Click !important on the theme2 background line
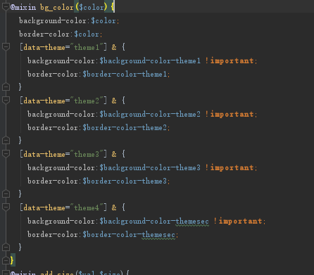This screenshot has height=275, width=314. (230, 115)
